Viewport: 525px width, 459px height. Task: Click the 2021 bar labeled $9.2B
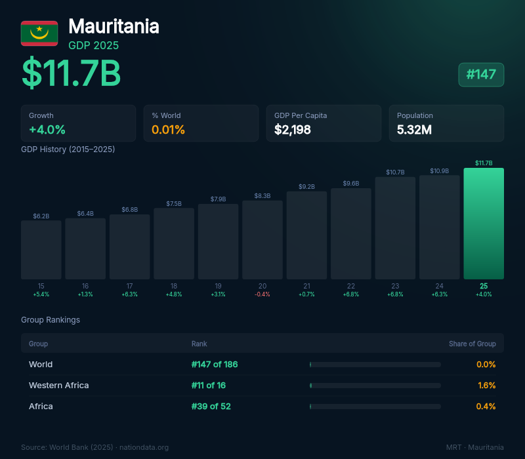pyautogui.click(x=306, y=235)
